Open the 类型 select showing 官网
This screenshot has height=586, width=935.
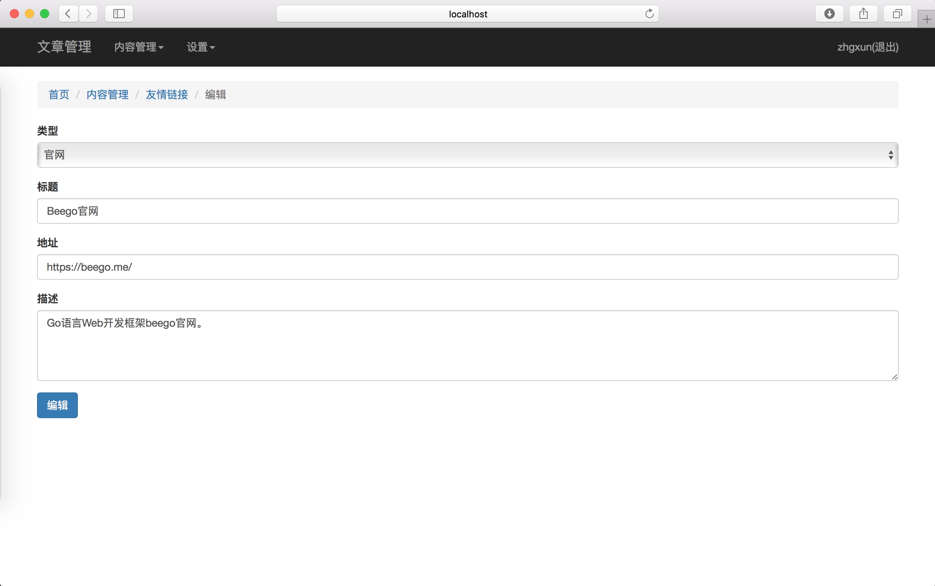(x=467, y=155)
